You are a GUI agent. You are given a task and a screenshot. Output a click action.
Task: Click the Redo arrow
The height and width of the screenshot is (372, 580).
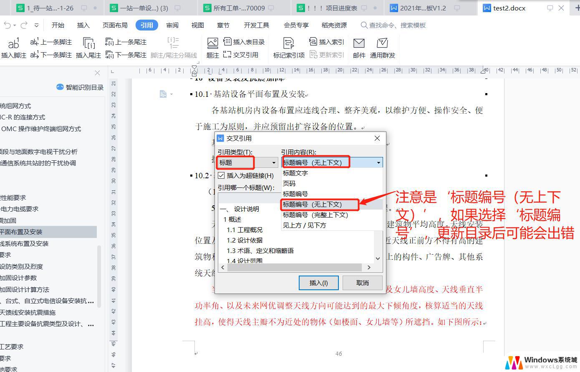(25, 25)
